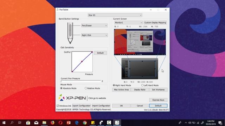225x126 pixels.
Task: Click Set Workarea button
Action: coord(158,90)
